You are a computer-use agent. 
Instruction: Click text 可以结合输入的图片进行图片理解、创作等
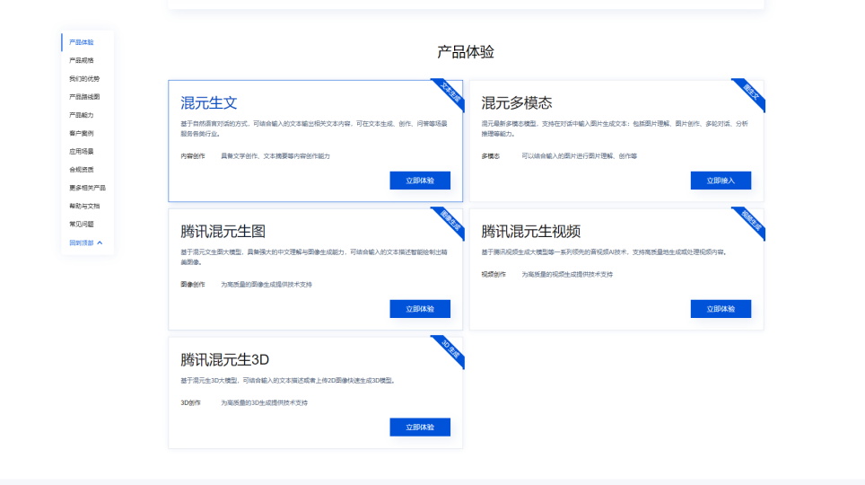tap(580, 156)
